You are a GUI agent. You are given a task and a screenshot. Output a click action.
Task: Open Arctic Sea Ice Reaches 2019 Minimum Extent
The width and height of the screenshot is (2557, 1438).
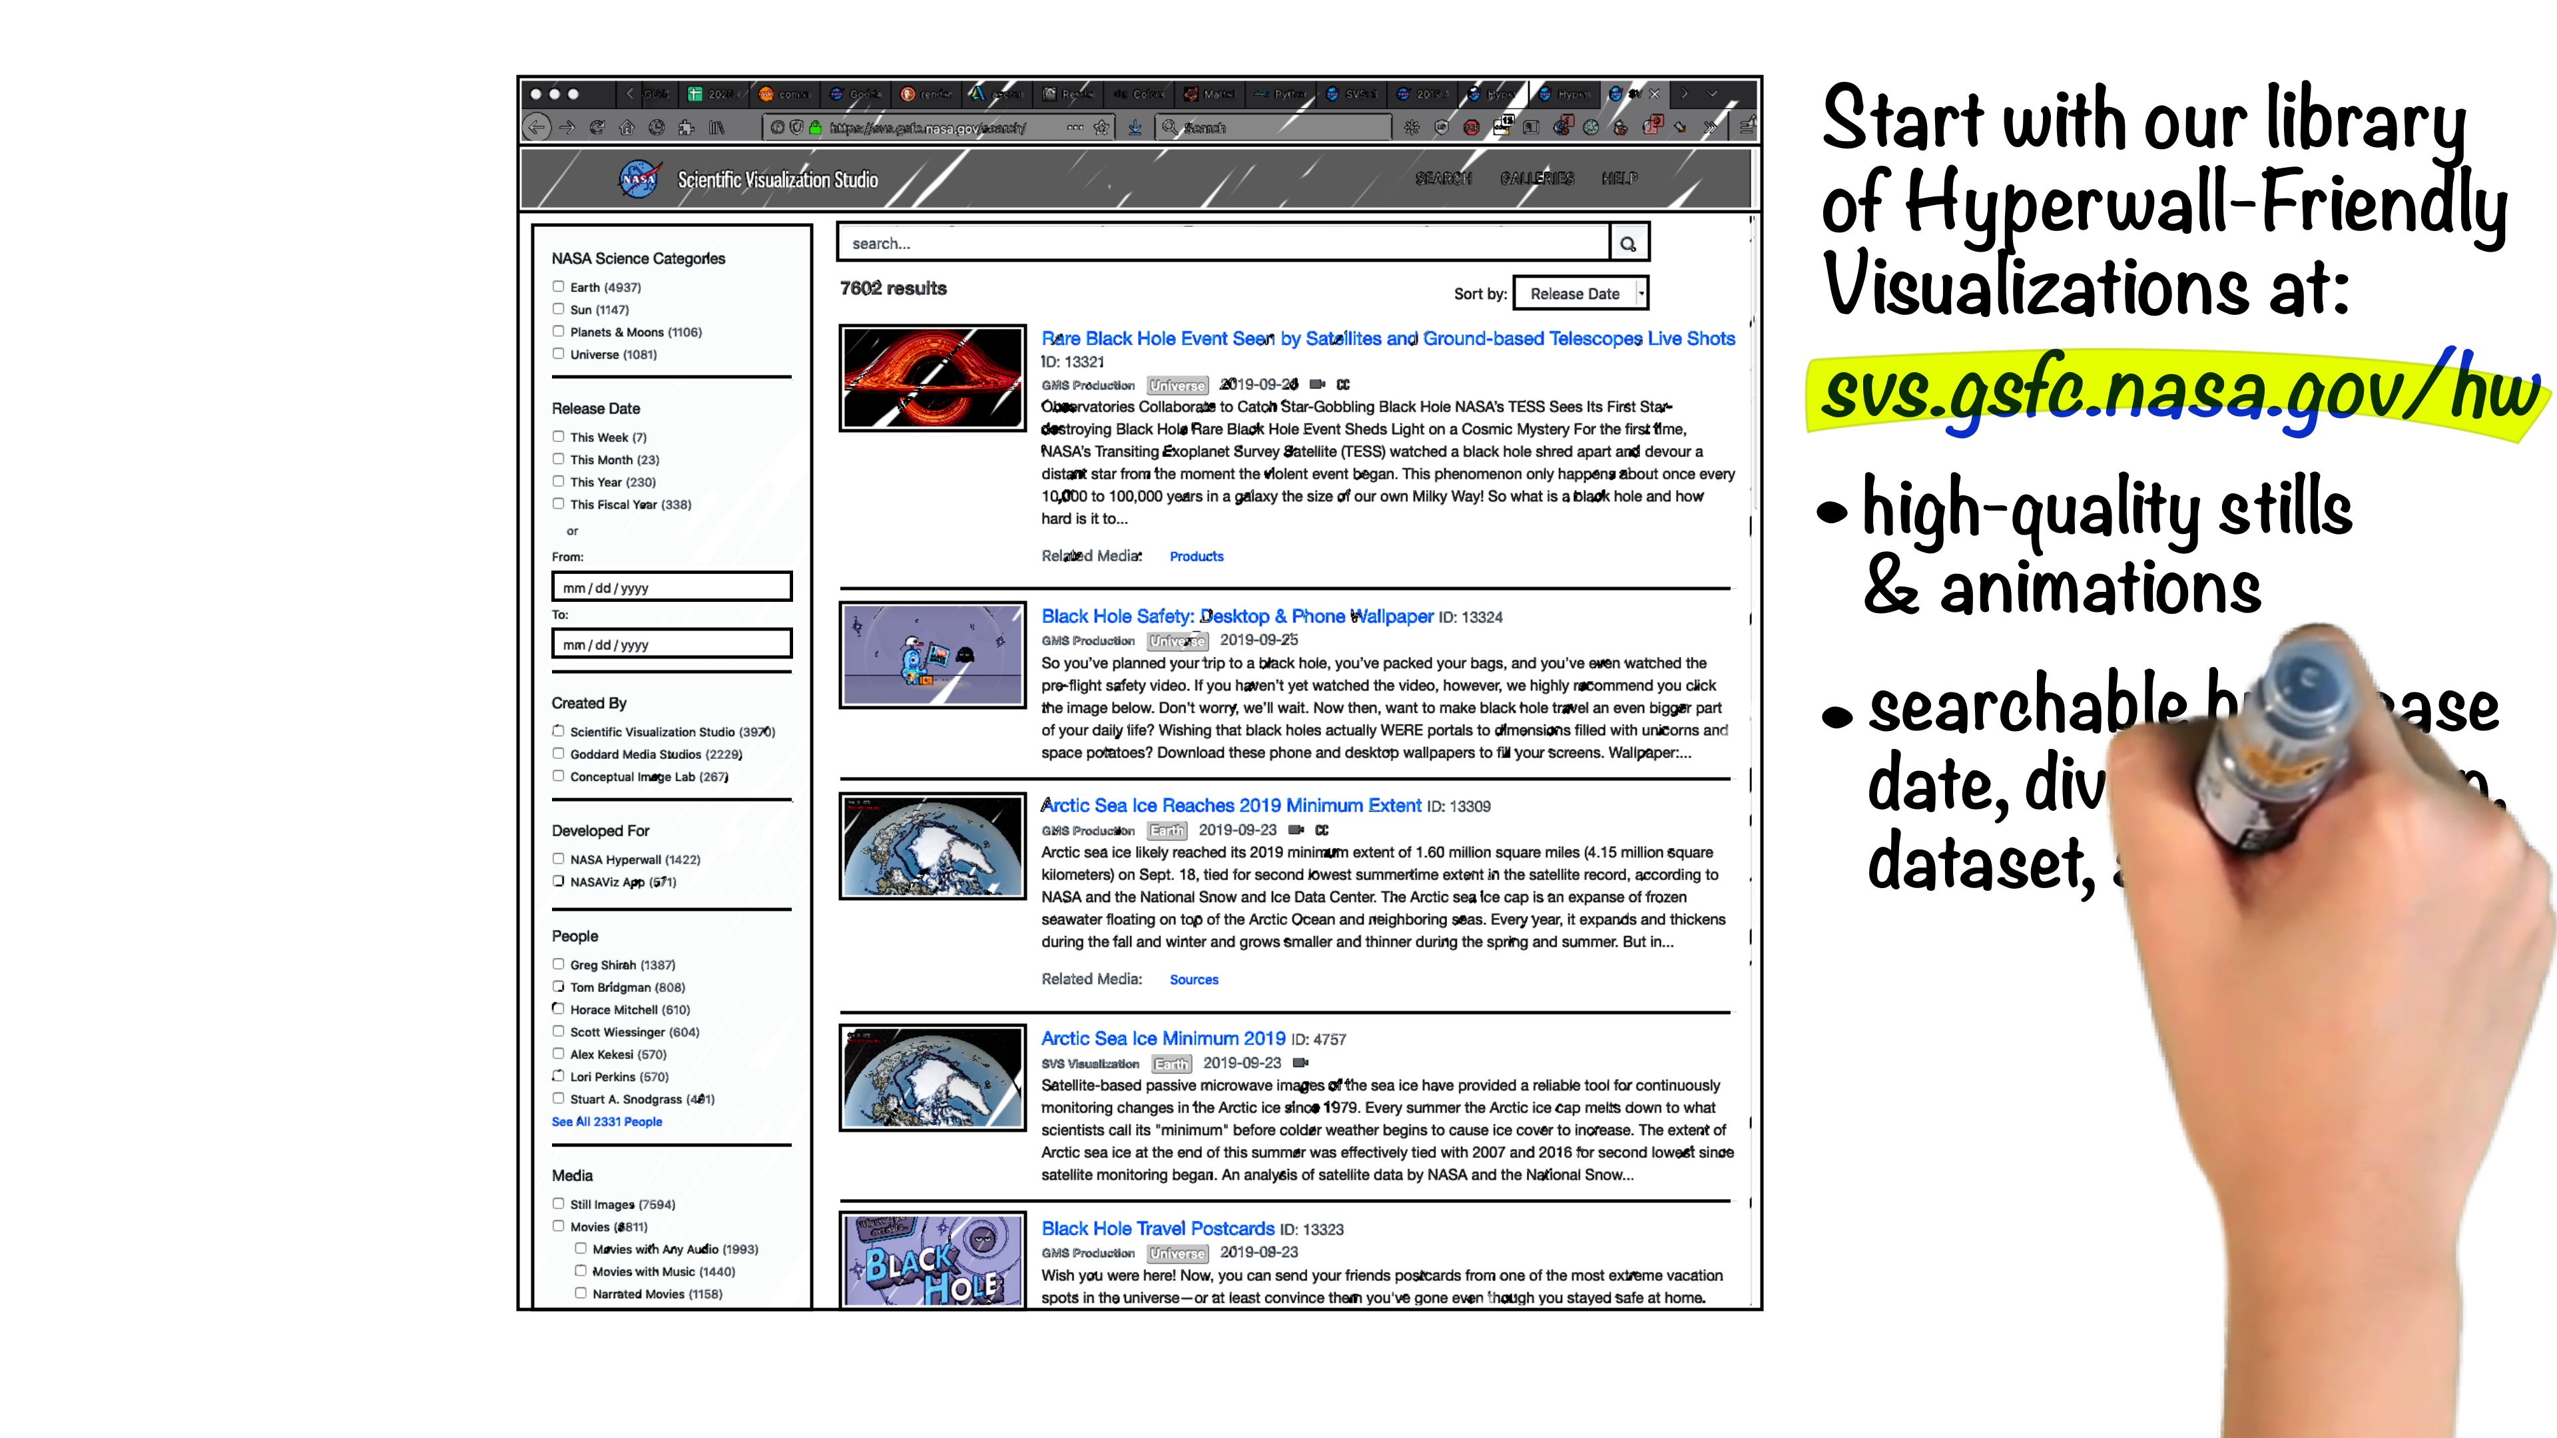[1231, 805]
